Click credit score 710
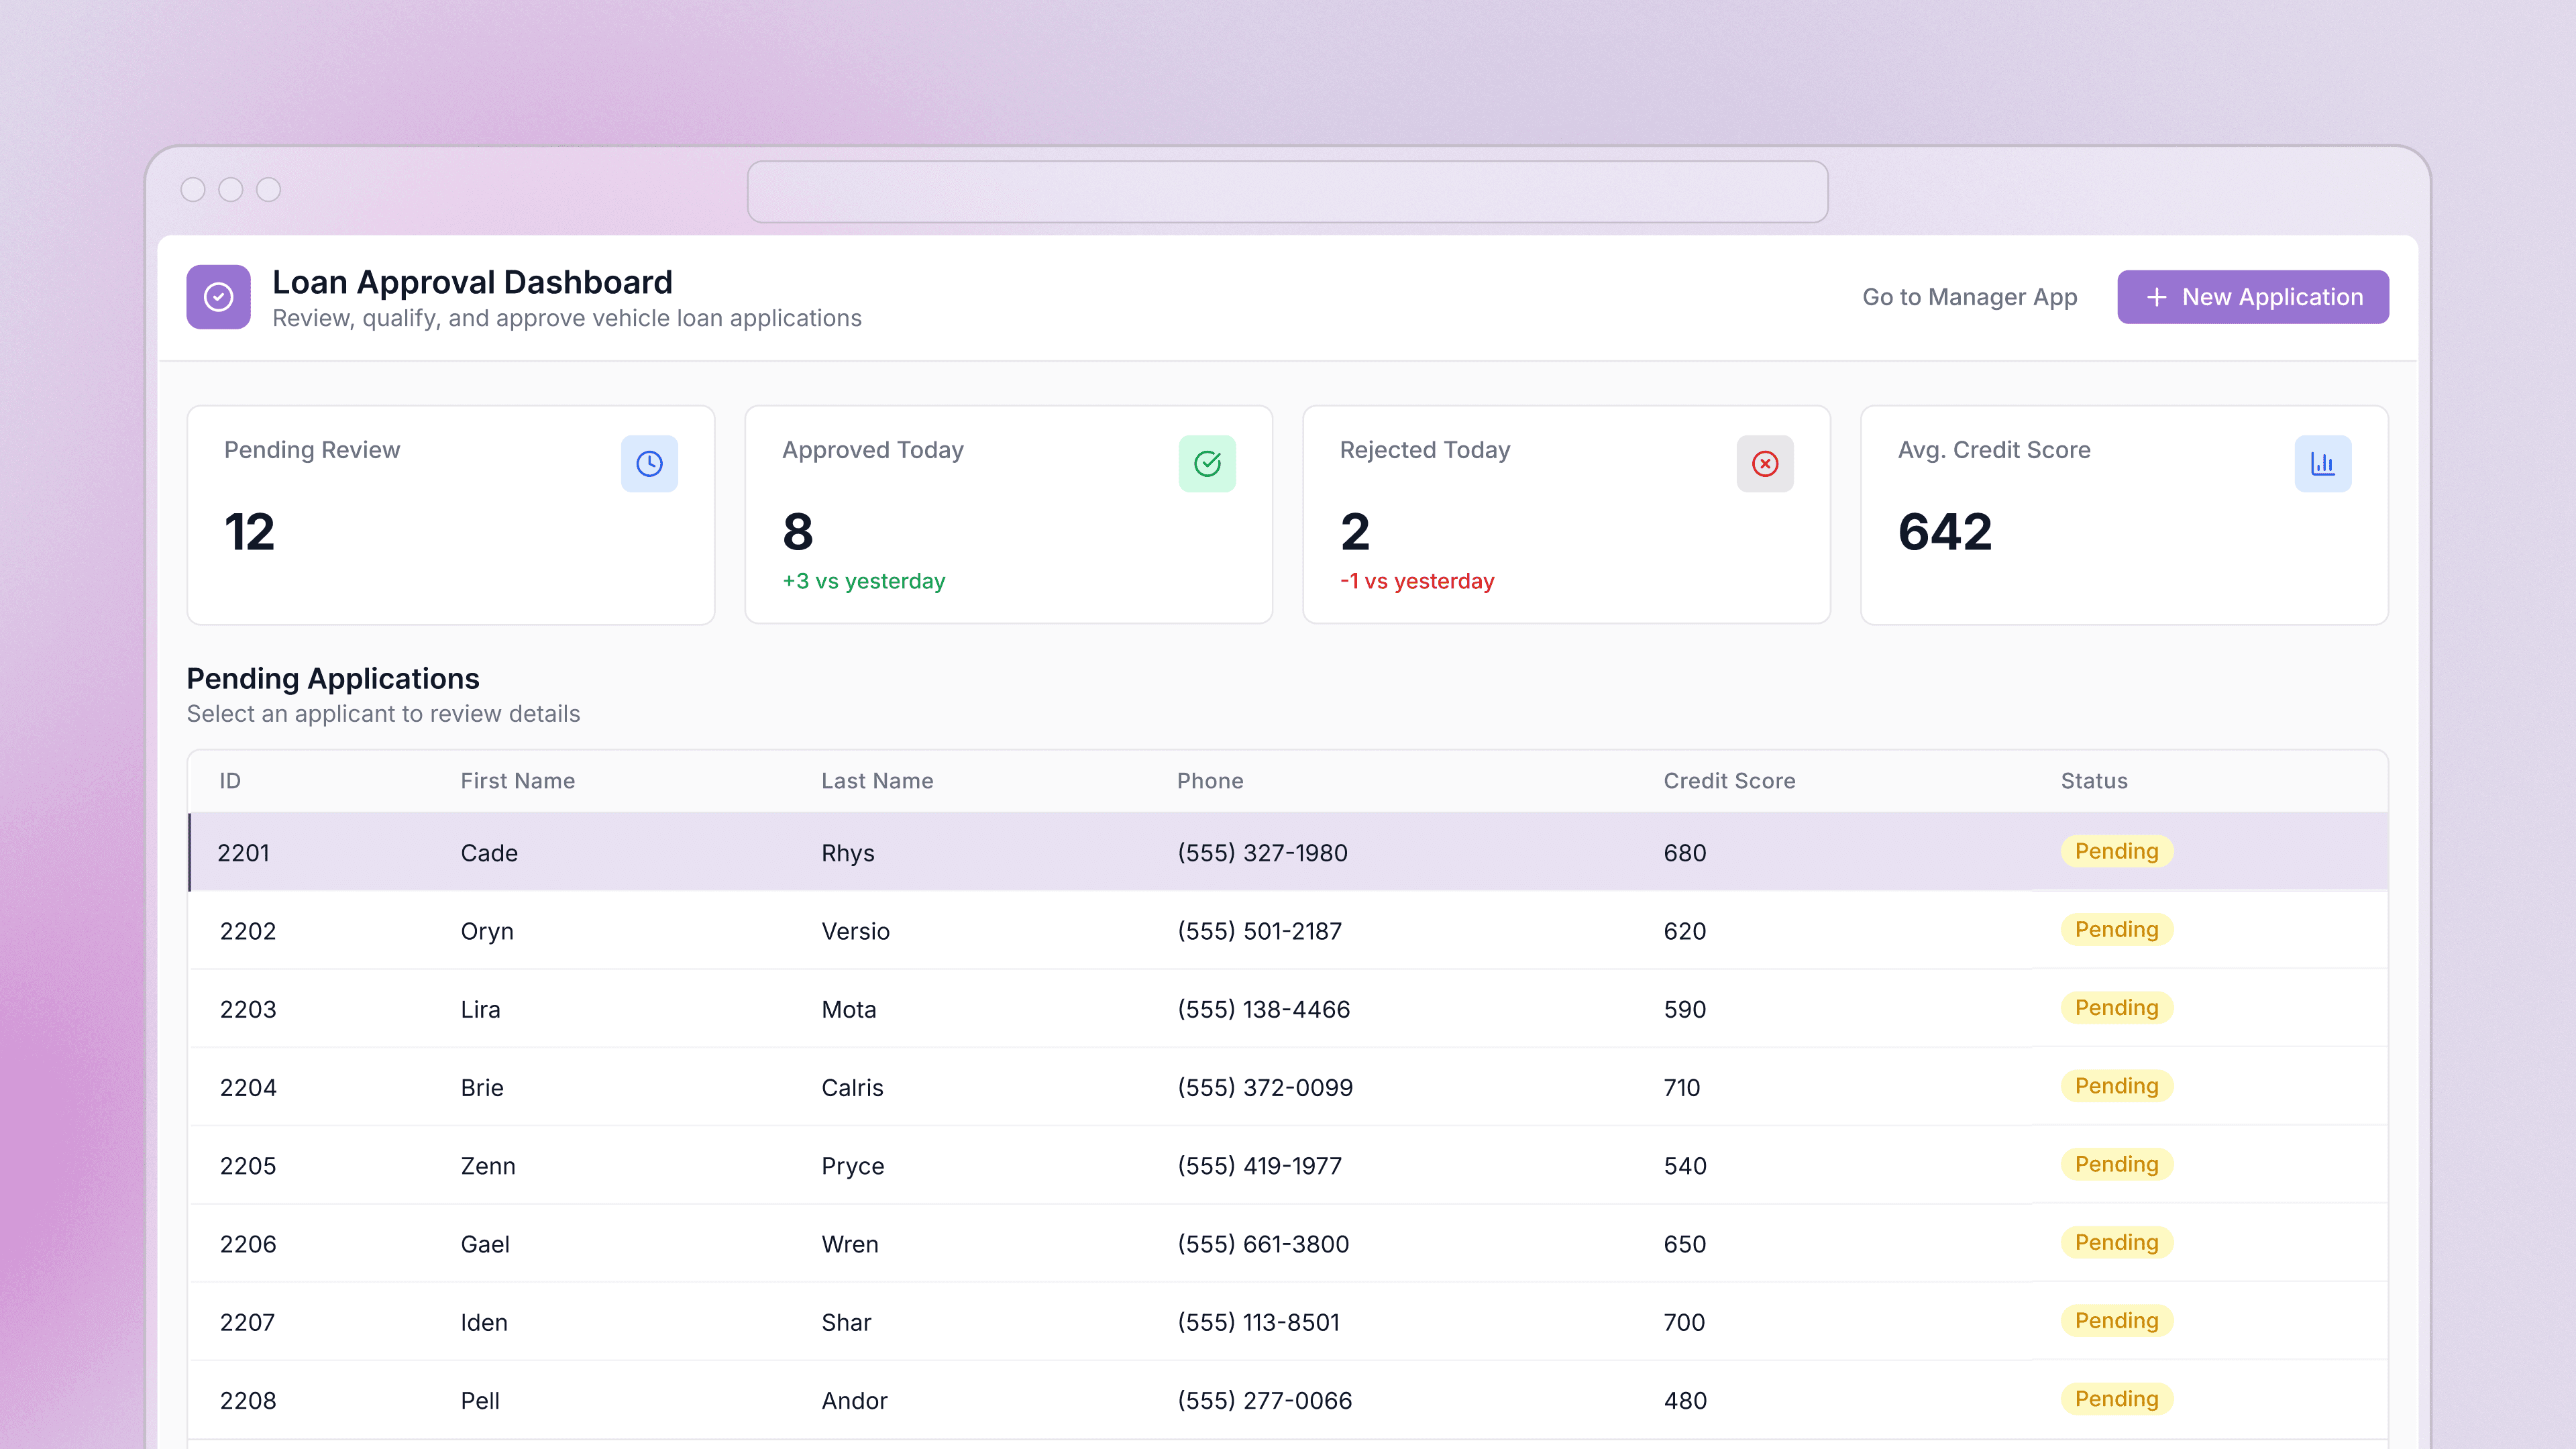 [x=1682, y=1087]
